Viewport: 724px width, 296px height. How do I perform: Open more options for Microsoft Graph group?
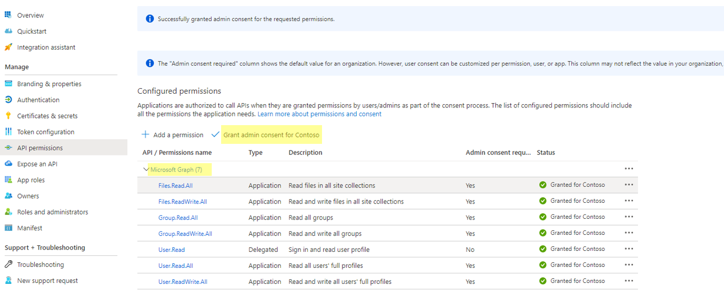click(x=629, y=169)
